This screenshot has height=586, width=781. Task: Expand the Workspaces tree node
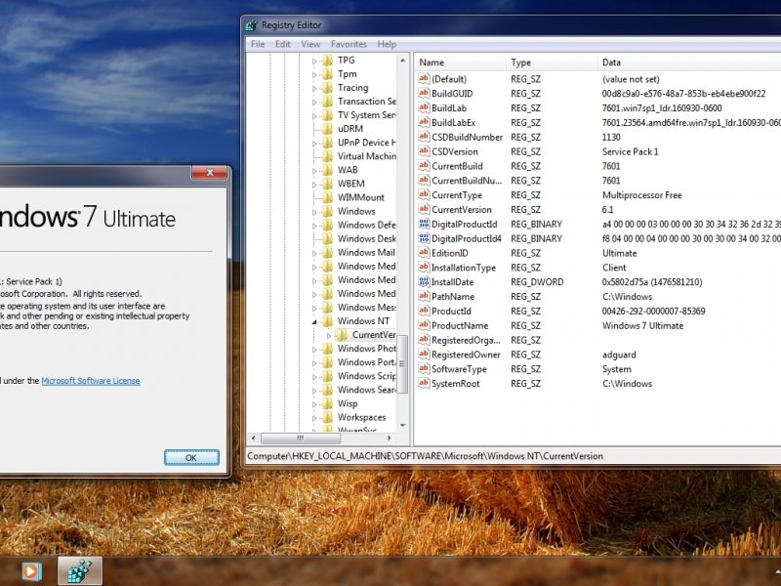pyautogui.click(x=314, y=418)
